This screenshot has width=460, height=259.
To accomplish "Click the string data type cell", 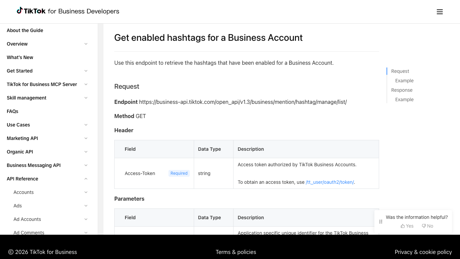I will [x=214, y=173].
